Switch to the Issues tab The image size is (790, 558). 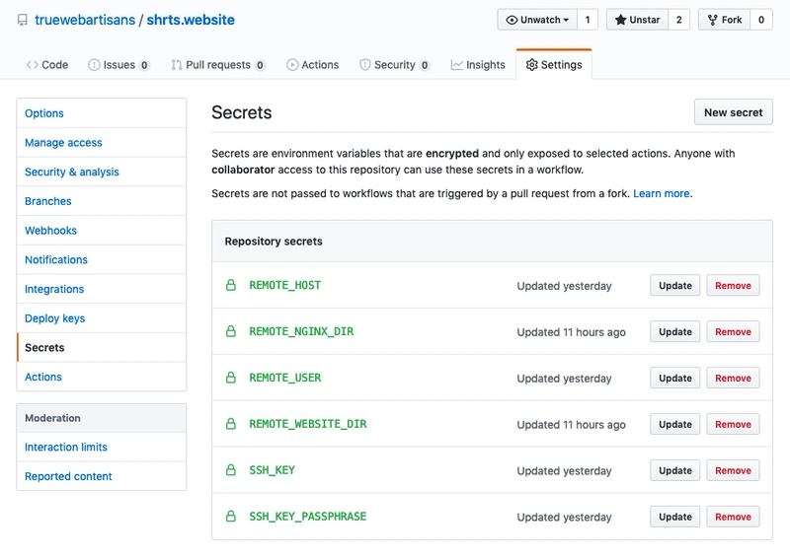point(118,65)
